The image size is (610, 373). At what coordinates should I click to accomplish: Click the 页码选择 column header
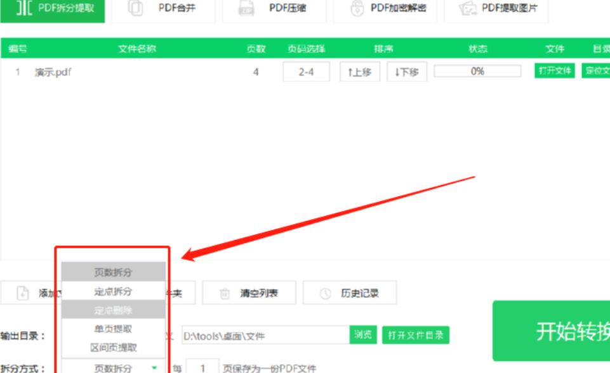pos(306,49)
